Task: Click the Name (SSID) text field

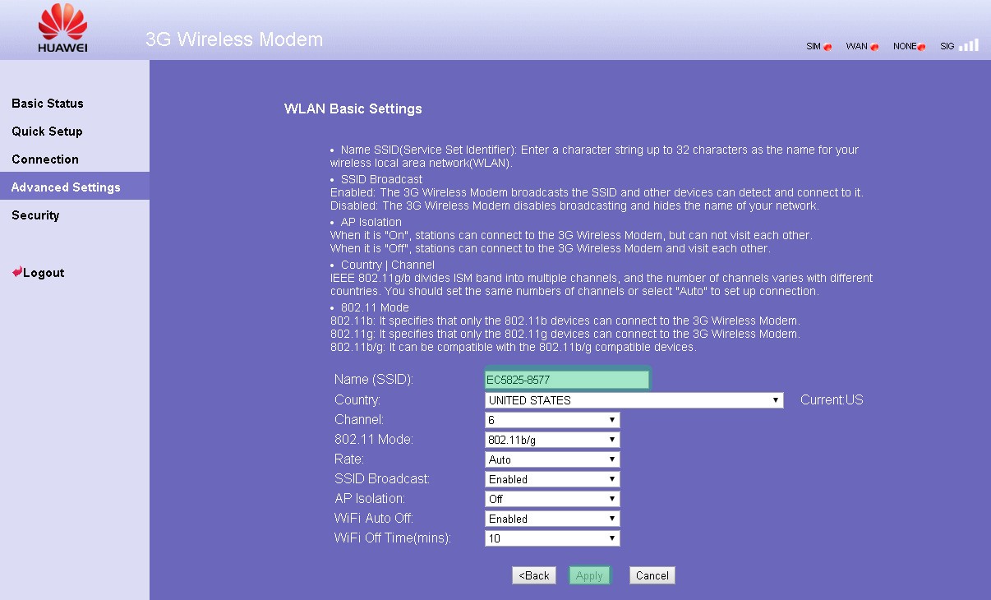Action: tap(567, 380)
